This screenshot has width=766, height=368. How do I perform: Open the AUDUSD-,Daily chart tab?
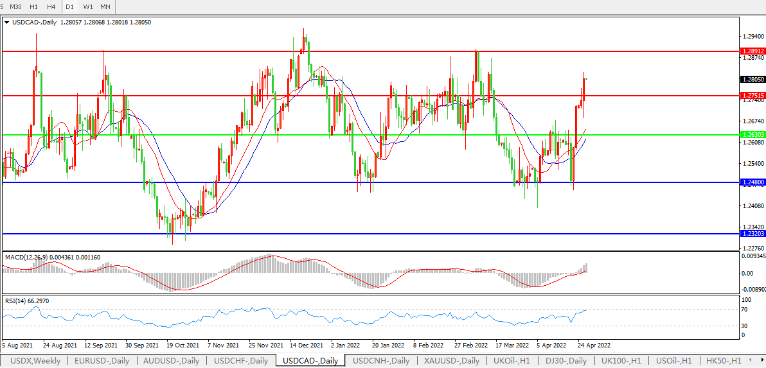click(172, 361)
